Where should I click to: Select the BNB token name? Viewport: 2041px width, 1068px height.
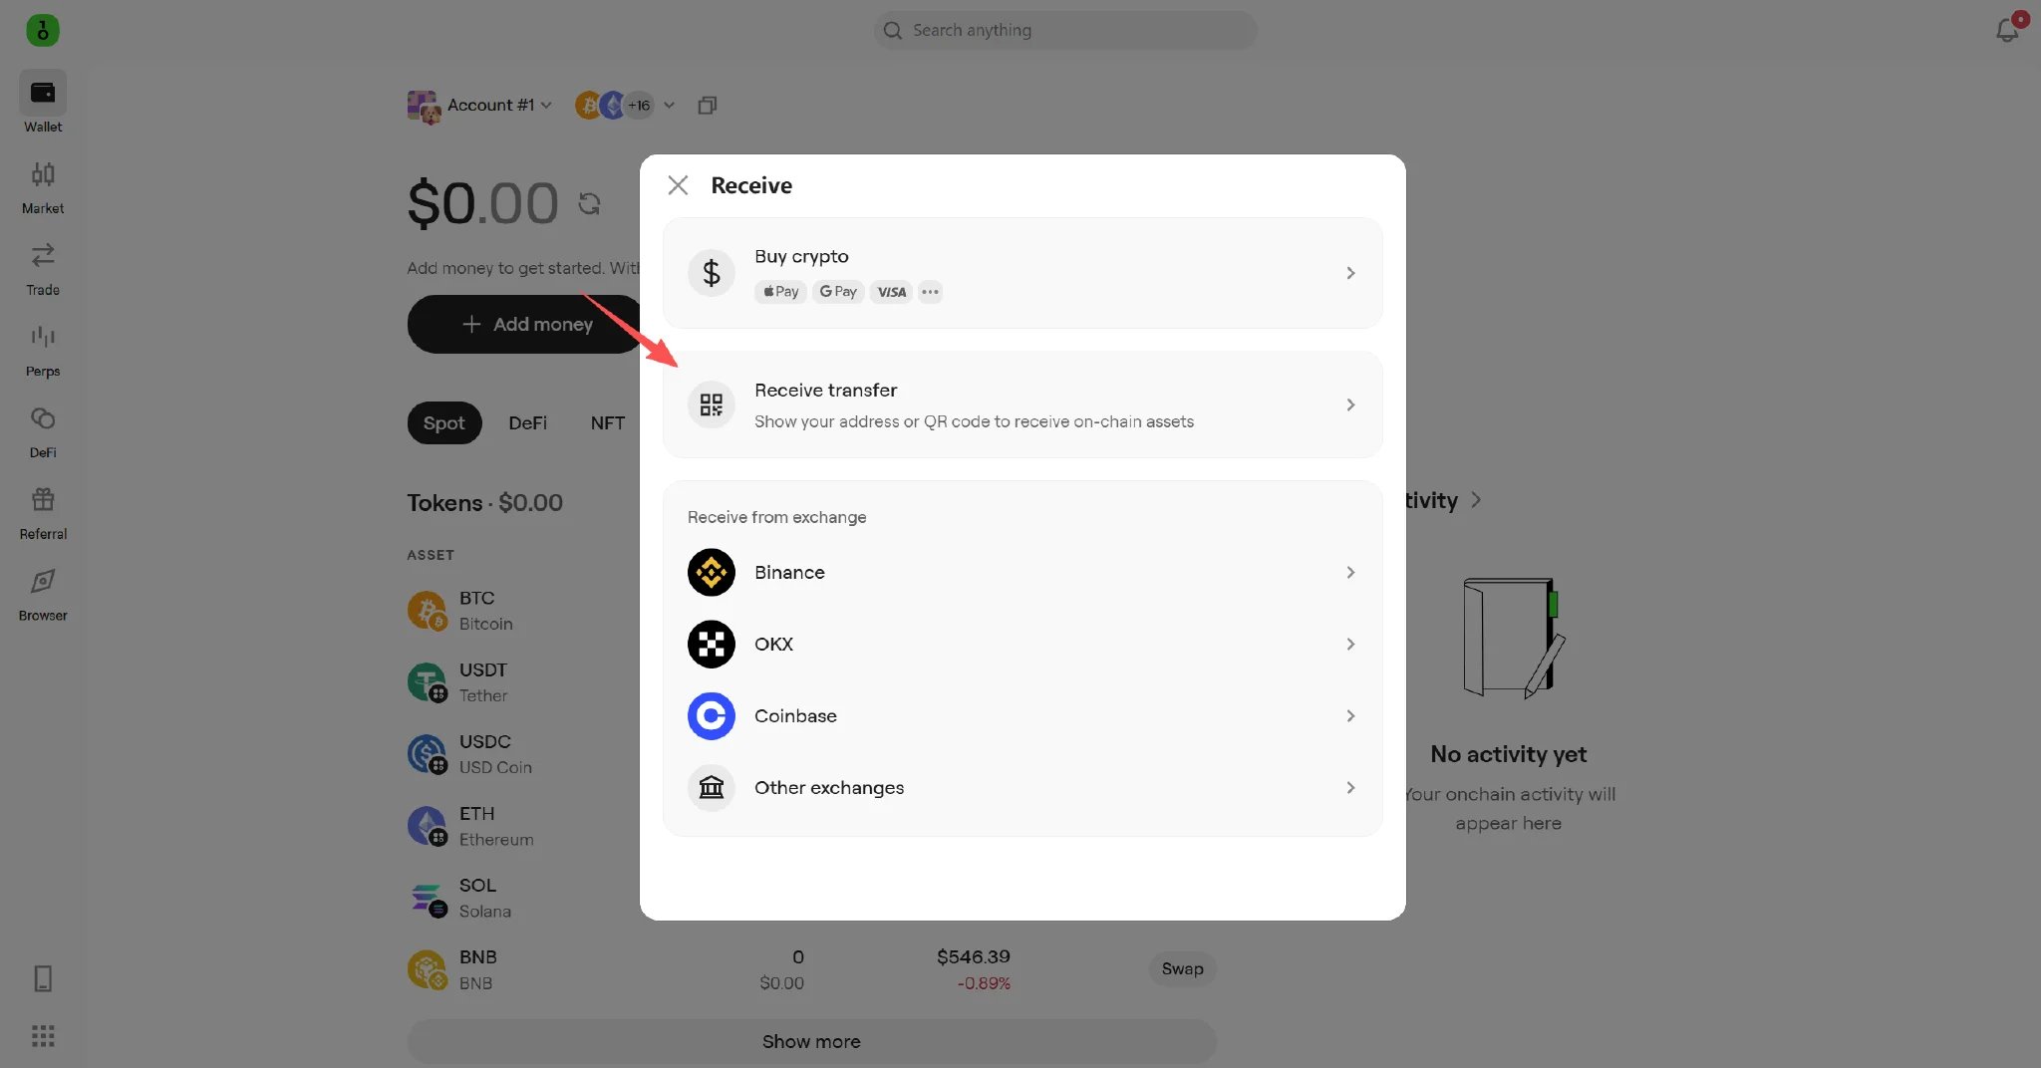477,957
